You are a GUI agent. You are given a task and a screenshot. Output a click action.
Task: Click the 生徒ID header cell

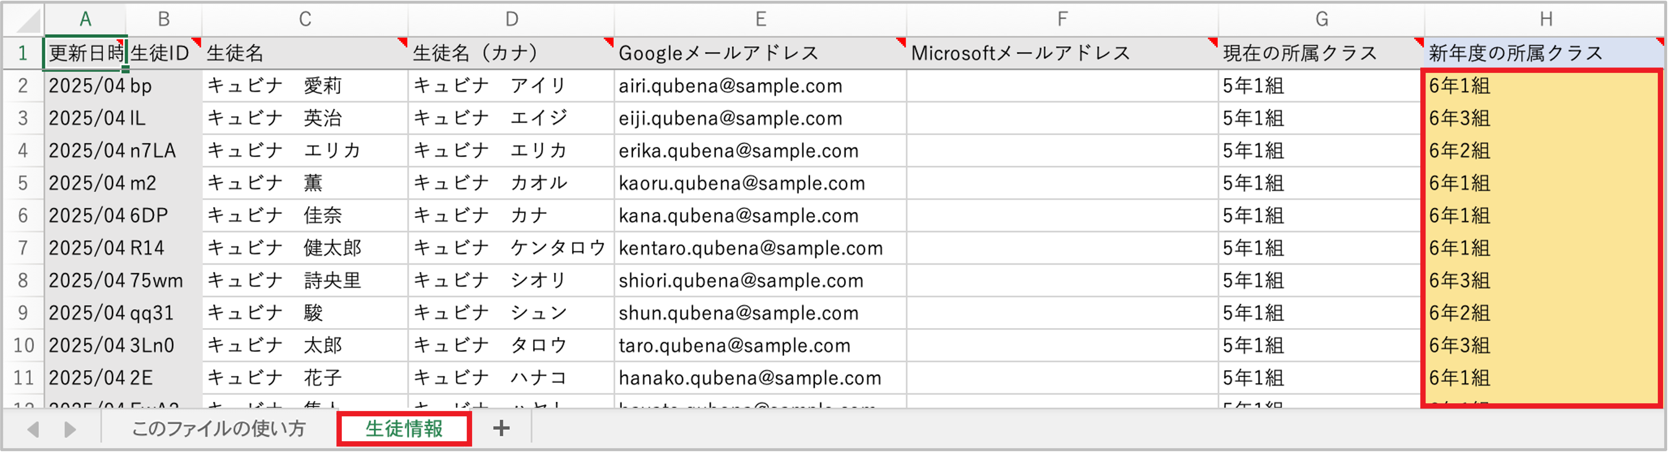tap(164, 53)
